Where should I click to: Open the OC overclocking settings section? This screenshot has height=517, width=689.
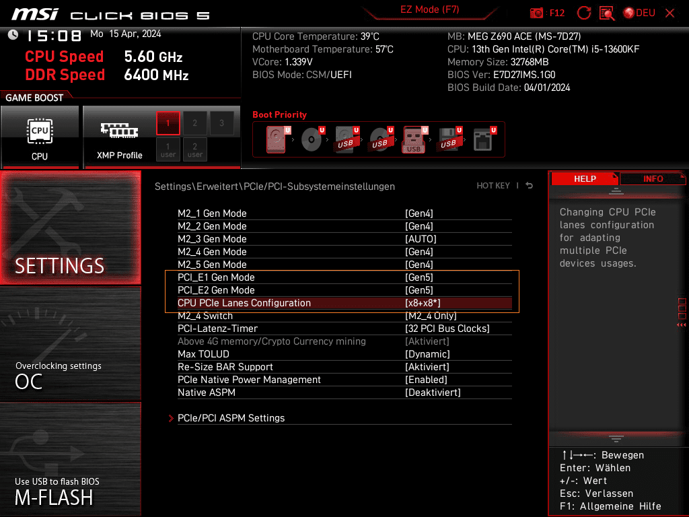point(70,344)
